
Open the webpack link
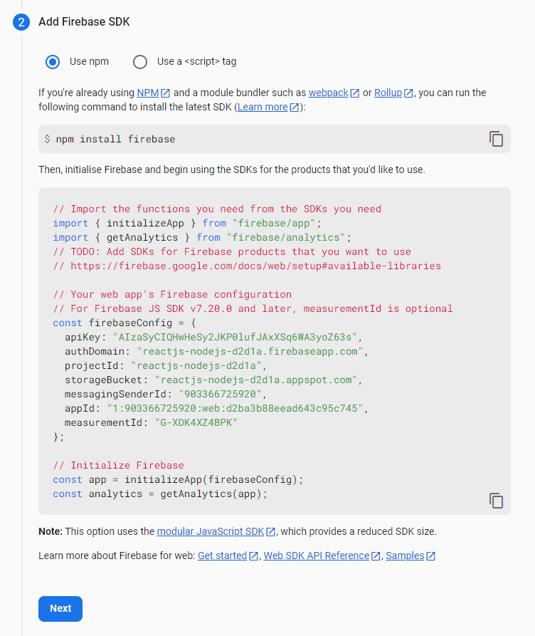click(328, 93)
